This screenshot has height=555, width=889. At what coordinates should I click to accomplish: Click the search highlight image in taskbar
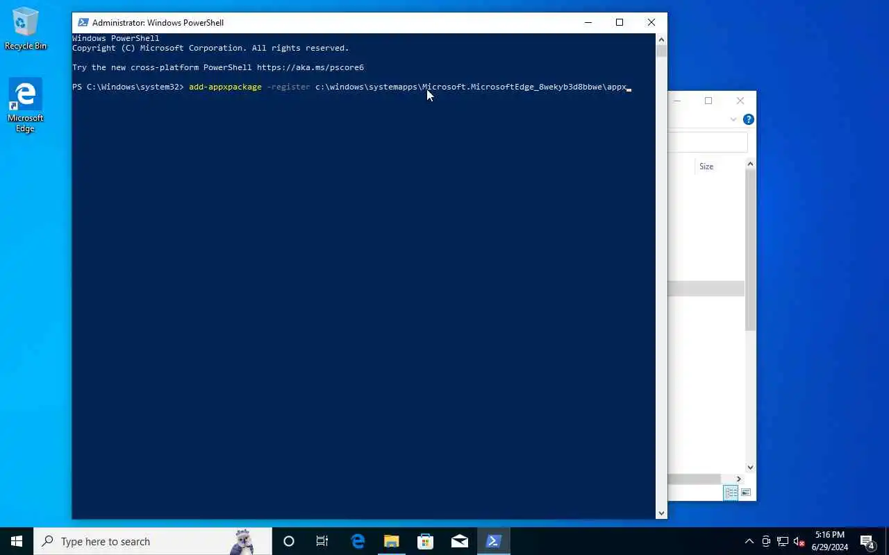click(x=243, y=541)
